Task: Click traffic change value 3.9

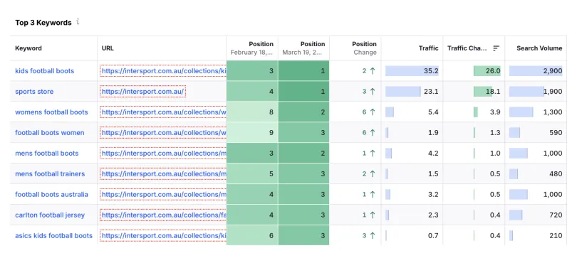Action: coord(495,112)
